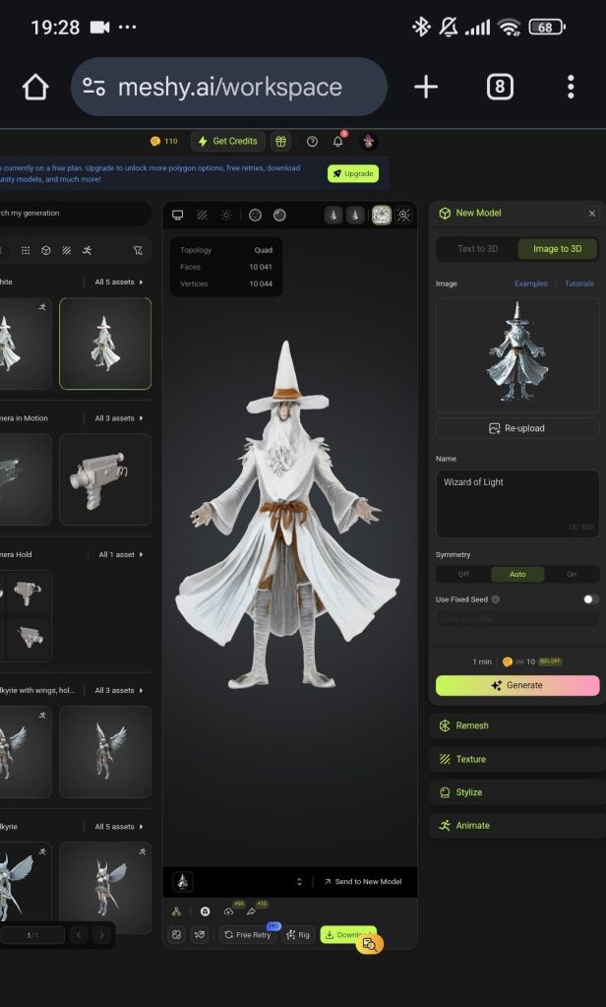Click the sun lighting icon in viewport

226,216
